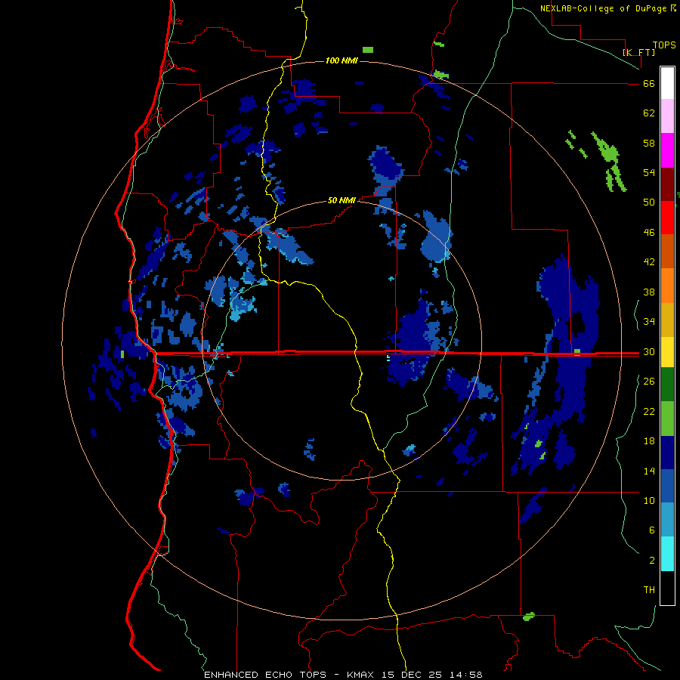Select the light pink legend swatch
Viewport: 680px width, 680px height.
click(667, 116)
